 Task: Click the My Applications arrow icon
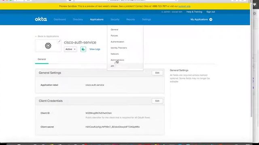[x=211, y=19]
